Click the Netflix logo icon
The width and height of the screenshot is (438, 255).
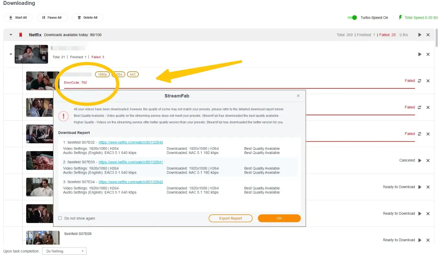coord(21,35)
